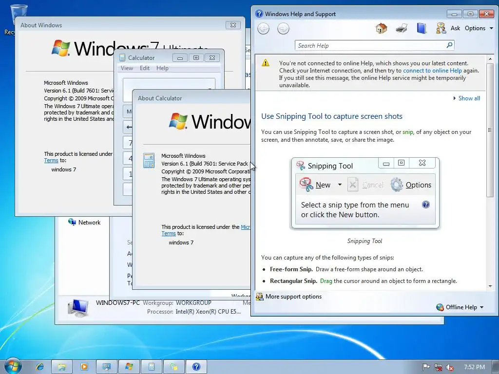Open Browse Help book icon

click(x=422, y=28)
